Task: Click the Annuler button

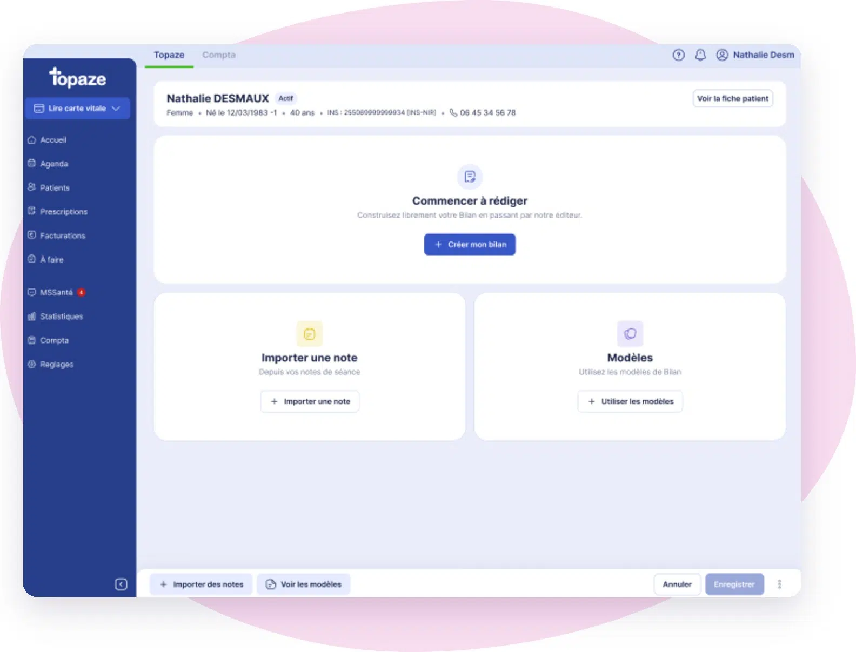Action: point(677,584)
